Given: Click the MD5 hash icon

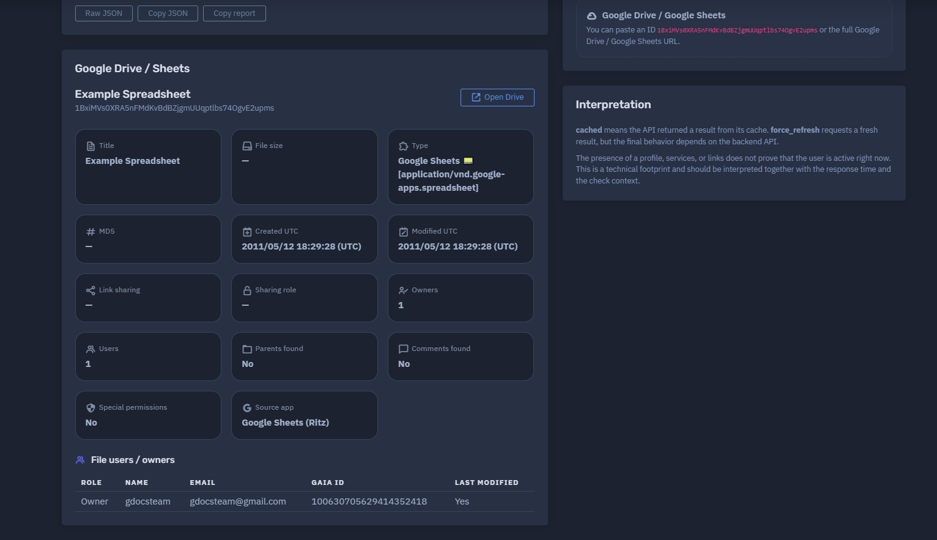Looking at the screenshot, I should click(x=91, y=232).
